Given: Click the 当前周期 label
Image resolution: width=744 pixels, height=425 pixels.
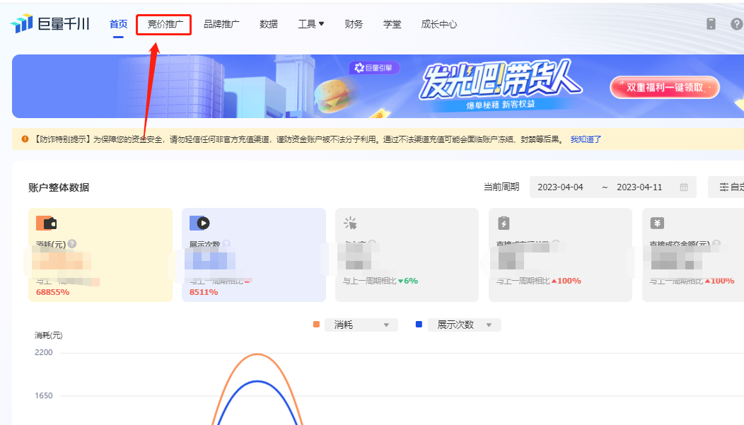Looking at the screenshot, I should pyautogui.click(x=501, y=187).
